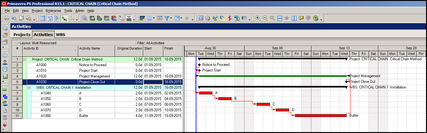Click the Sep 06 timescale header
The height and width of the screenshot is (133, 427).
tap(277, 48)
